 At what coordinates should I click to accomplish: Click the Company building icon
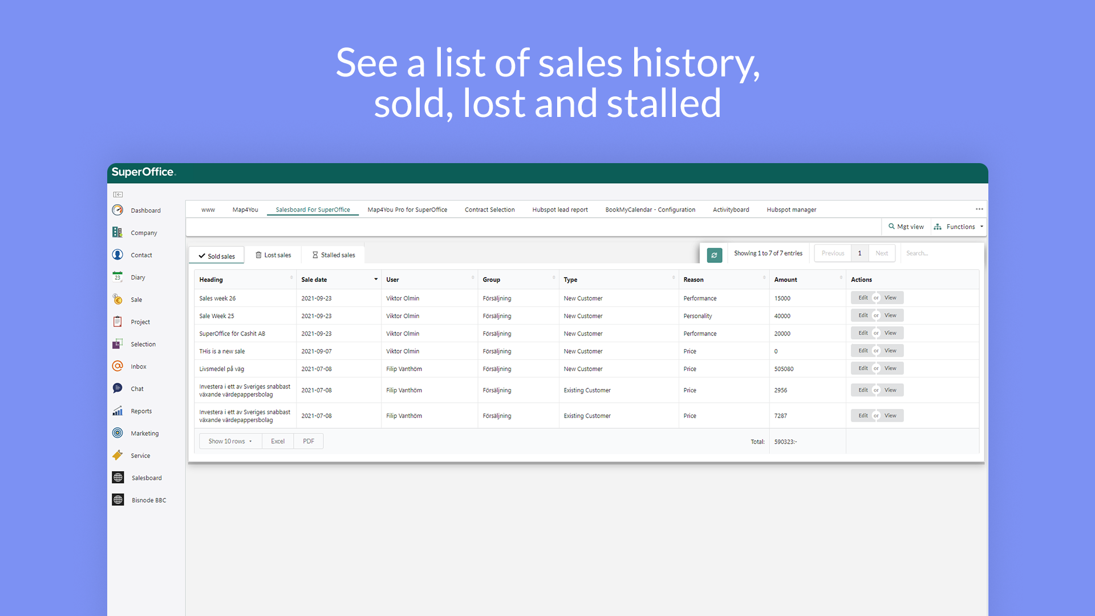pyautogui.click(x=117, y=232)
